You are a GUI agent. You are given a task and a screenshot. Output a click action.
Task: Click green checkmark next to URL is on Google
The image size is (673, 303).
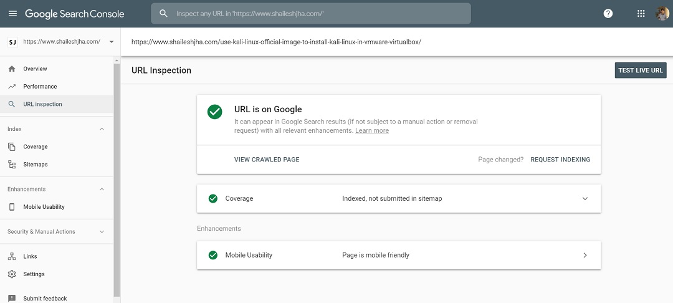[x=214, y=112]
